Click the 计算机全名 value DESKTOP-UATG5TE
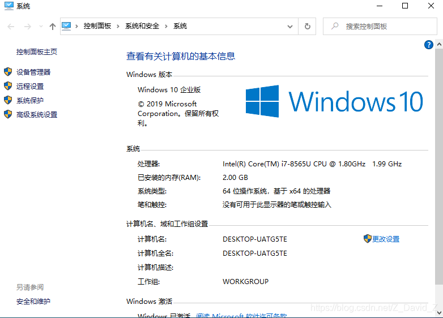The height and width of the screenshot is (318, 443). [255, 253]
